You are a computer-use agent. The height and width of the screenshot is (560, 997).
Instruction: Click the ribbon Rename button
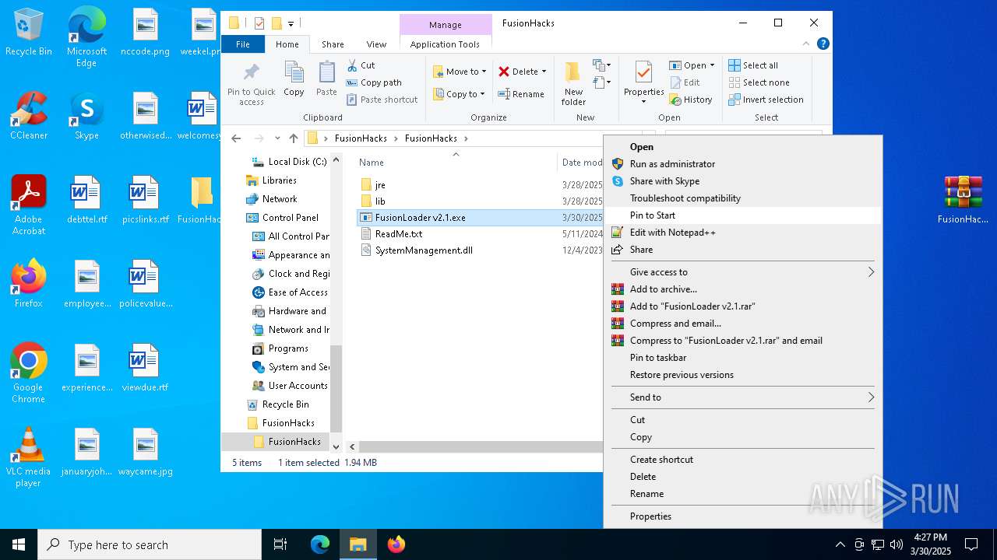coord(521,94)
